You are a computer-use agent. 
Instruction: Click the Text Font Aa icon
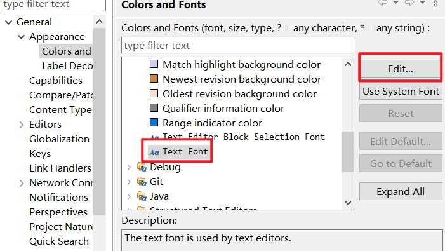point(154,153)
